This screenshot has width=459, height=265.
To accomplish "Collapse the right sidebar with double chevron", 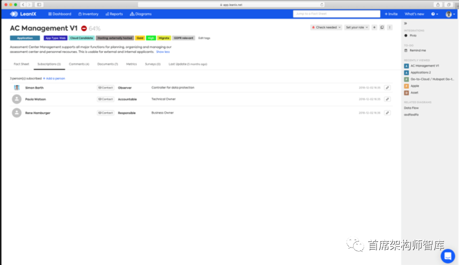I will tap(406, 23).
